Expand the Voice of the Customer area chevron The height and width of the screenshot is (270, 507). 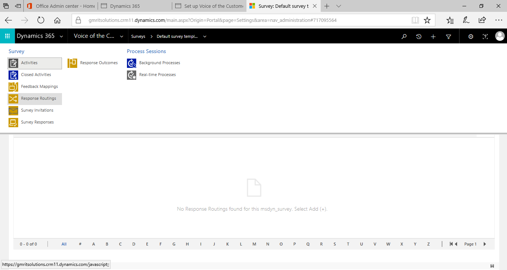(121, 36)
